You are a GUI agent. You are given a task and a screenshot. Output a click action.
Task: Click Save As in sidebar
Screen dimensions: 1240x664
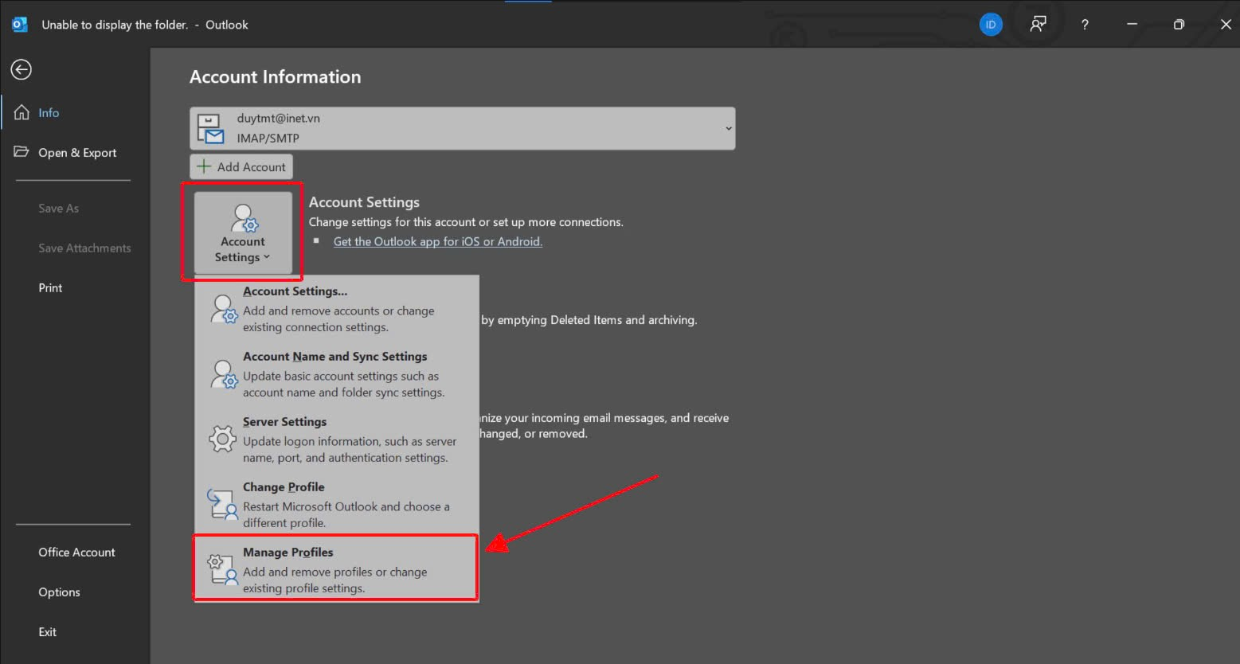pos(59,209)
